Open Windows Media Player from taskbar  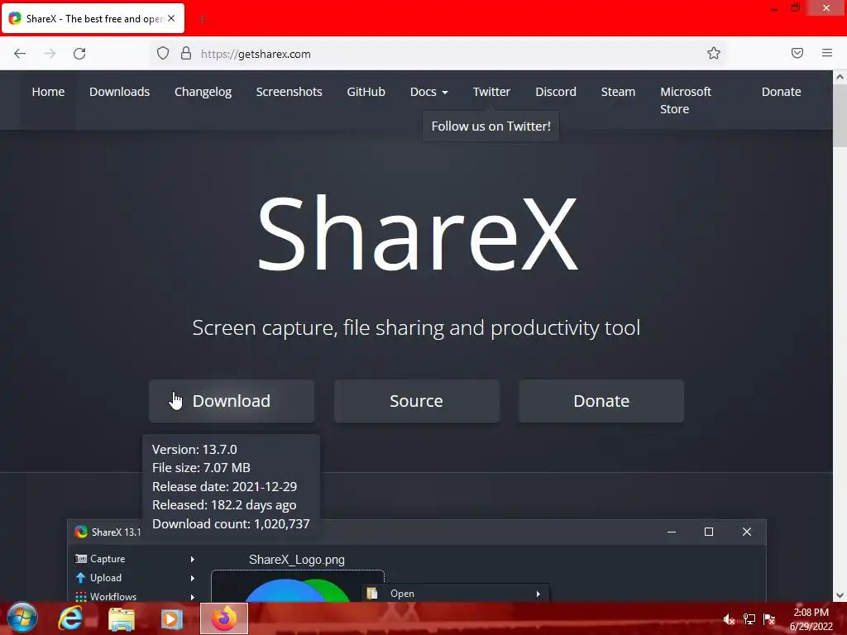tap(172, 618)
